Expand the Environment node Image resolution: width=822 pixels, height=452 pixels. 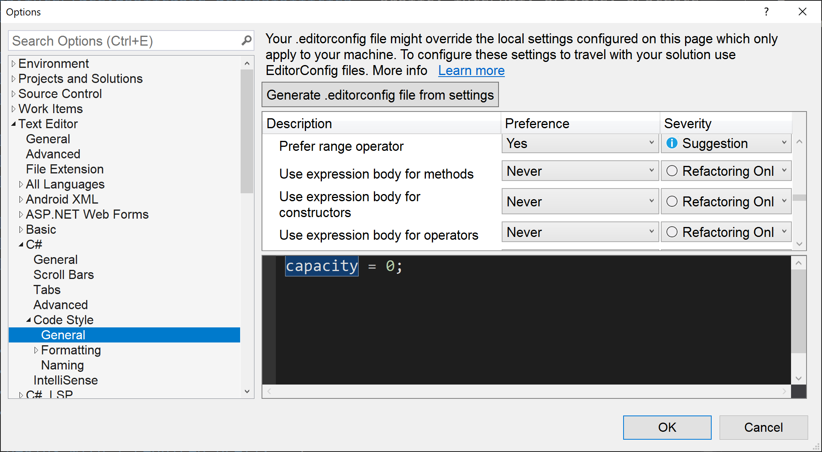coord(13,63)
